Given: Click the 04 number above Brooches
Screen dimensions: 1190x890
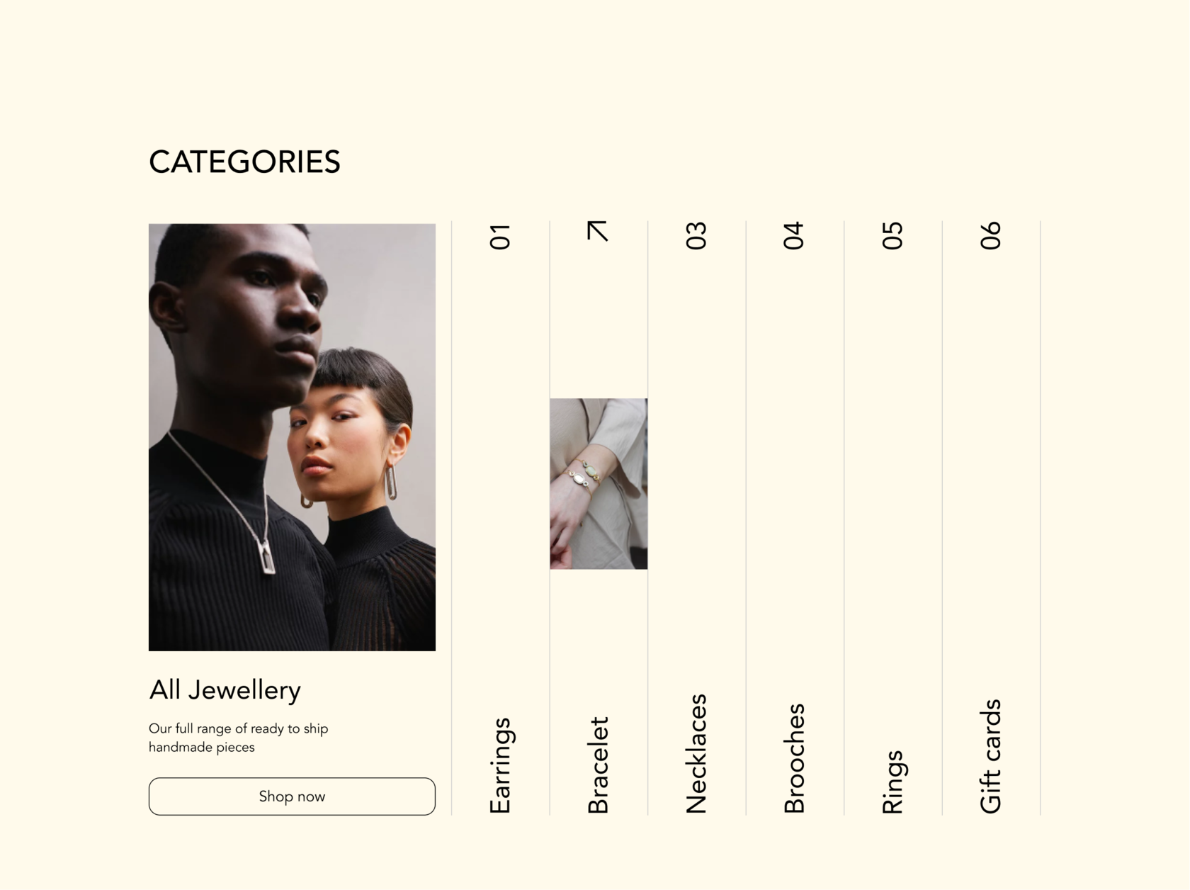Looking at the screenshot, I should (795, 236).
